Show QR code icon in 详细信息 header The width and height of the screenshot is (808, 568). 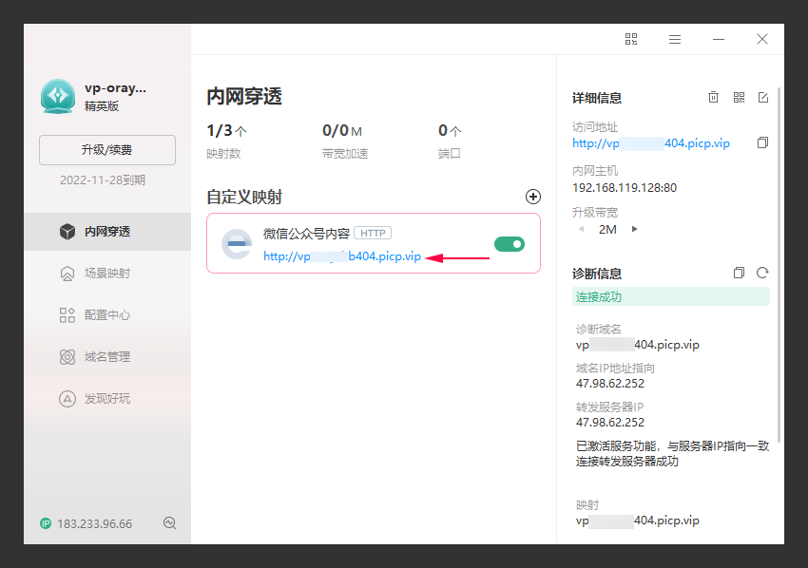tap(739, 97)
